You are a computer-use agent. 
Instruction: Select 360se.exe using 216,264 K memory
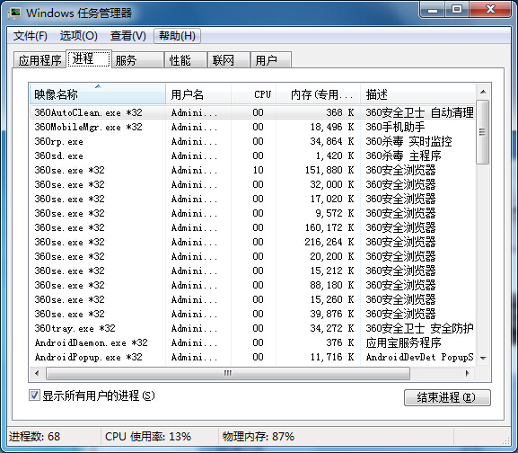[252, 242]
